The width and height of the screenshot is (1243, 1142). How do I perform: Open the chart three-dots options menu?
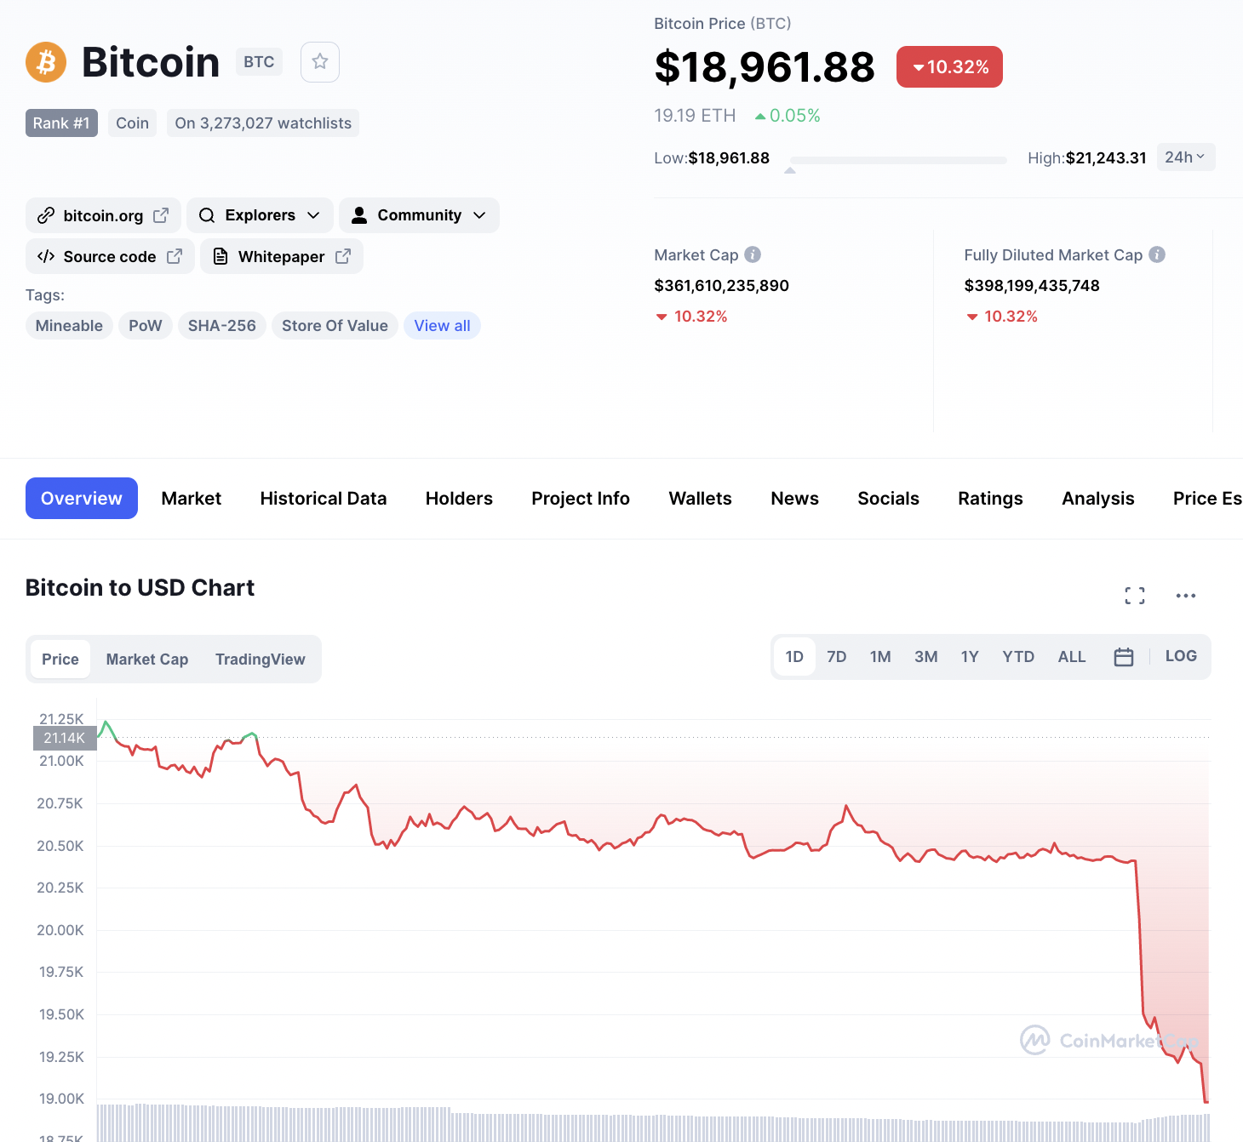(x=1185, y=596)
